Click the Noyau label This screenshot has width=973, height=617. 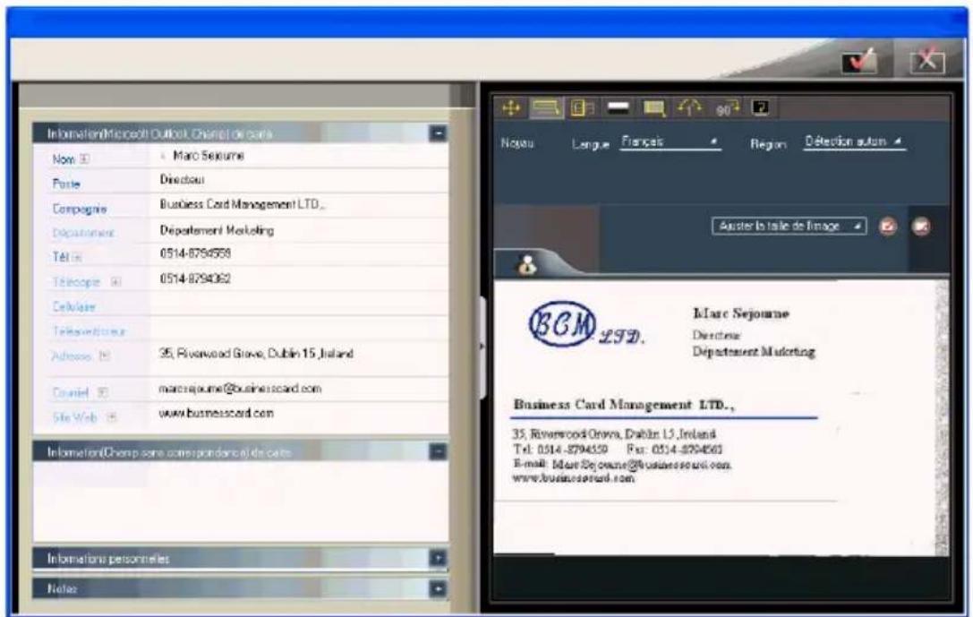tap(516, 143)
